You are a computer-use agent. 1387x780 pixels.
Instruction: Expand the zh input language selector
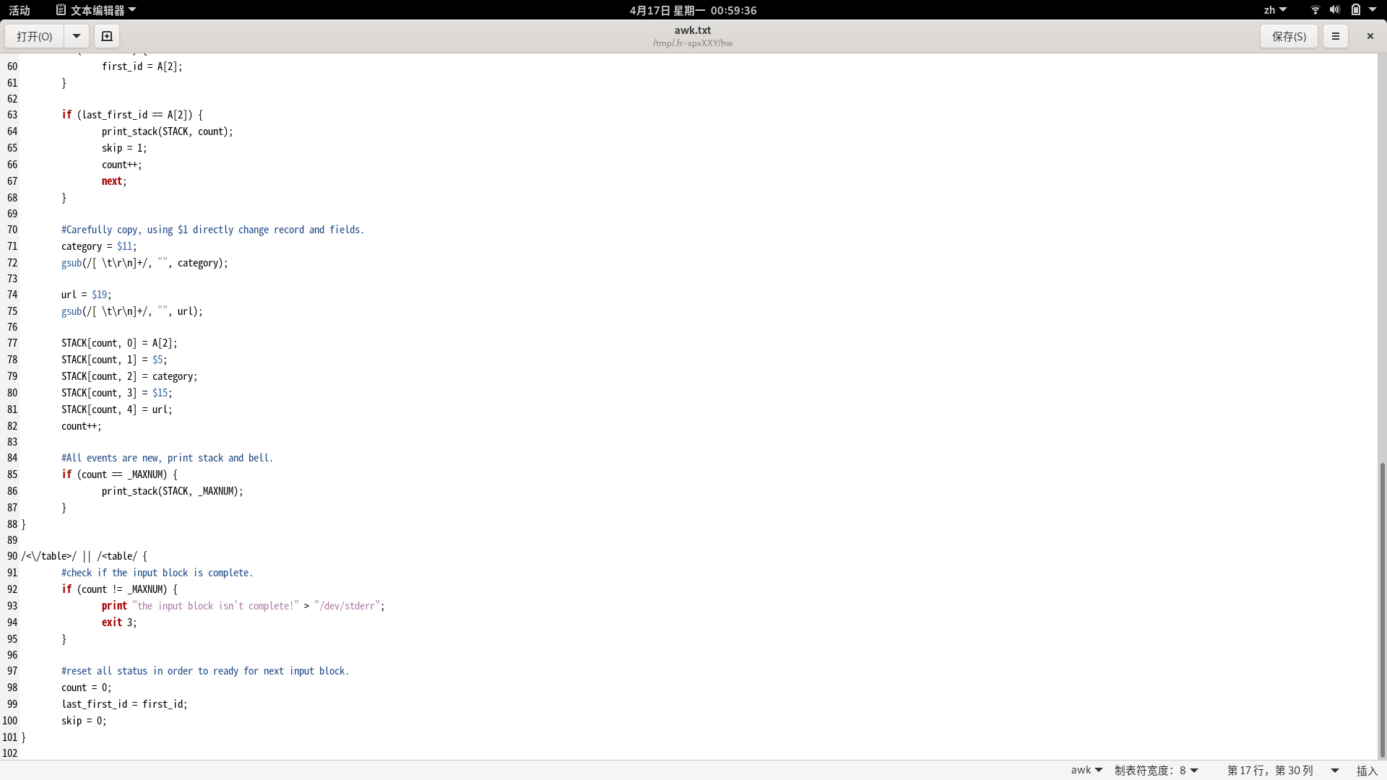[1275, 10]
